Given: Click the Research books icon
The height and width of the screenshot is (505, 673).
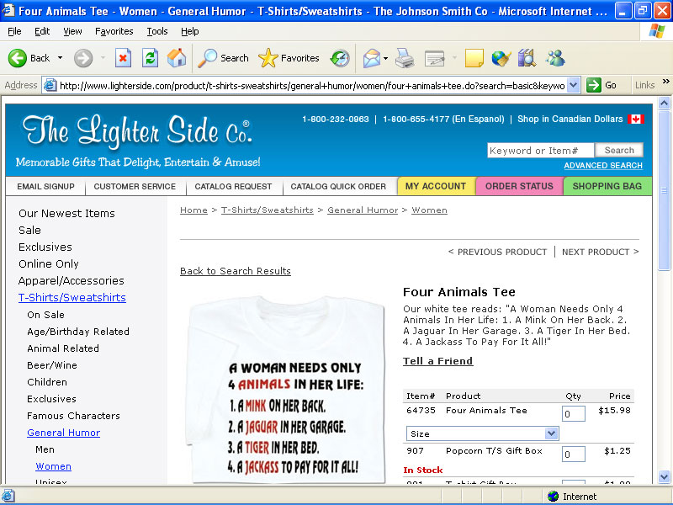Looking at the screenshot, I should click(x=527, y=58).
